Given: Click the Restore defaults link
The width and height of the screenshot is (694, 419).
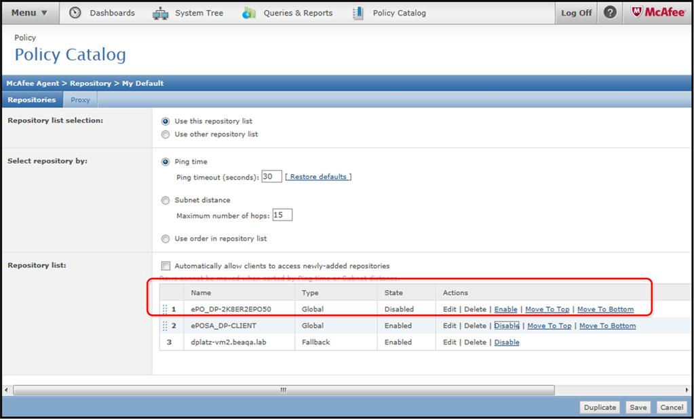Looking at the screenshot, I should pyautogui.click(x=318, y=176).
